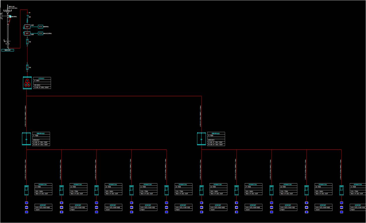Select the 01 panel cabinet specification table

(x=41, y=139)
